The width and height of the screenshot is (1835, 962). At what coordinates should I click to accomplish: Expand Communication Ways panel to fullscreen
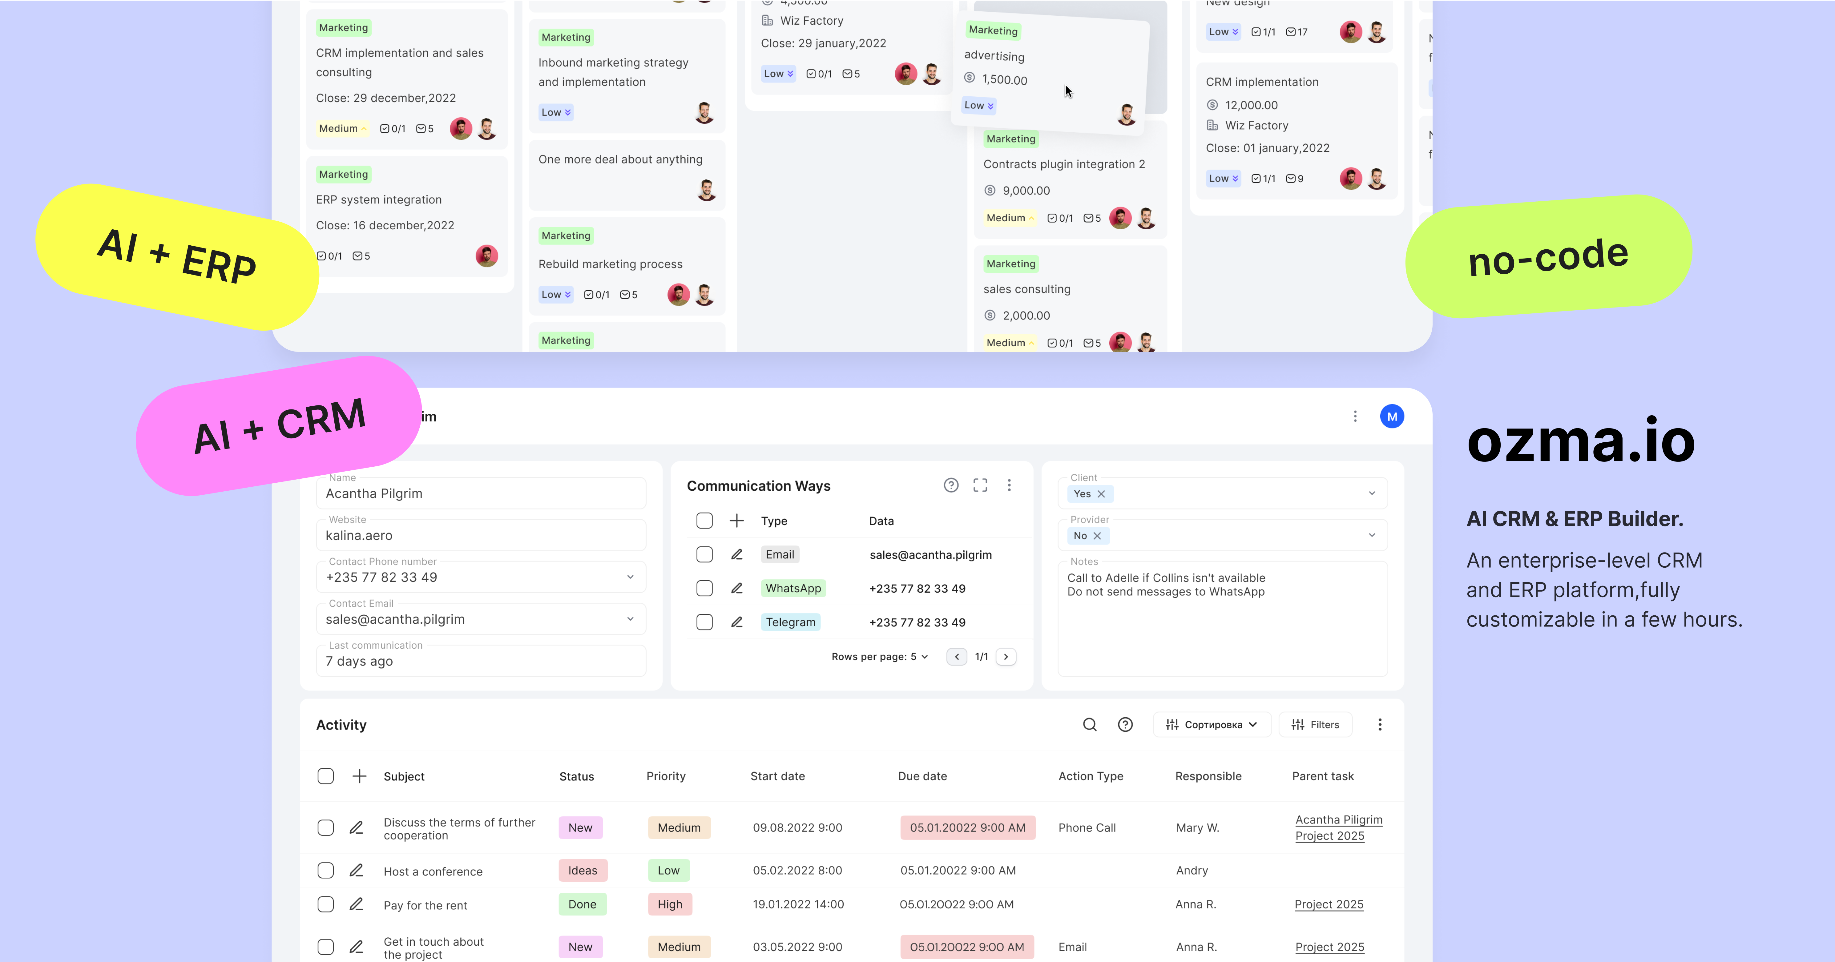point(980,485)
